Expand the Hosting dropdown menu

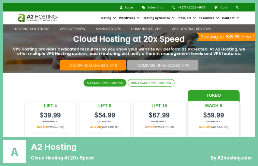click(107, 18)
